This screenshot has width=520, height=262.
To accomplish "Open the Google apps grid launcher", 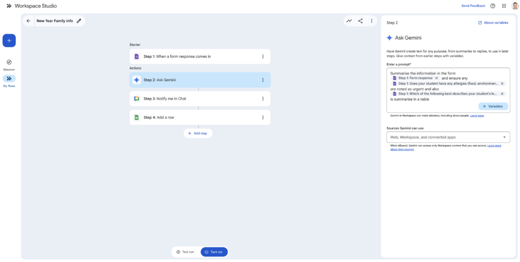I will [x=504, y=6].
